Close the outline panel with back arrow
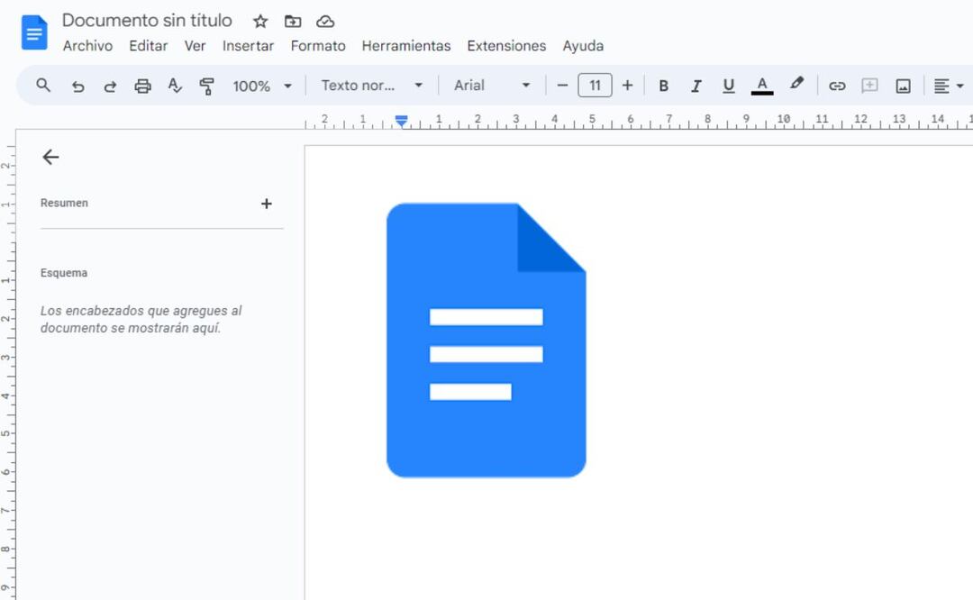The height and width of the screenshot is (600, 973). 50,158
